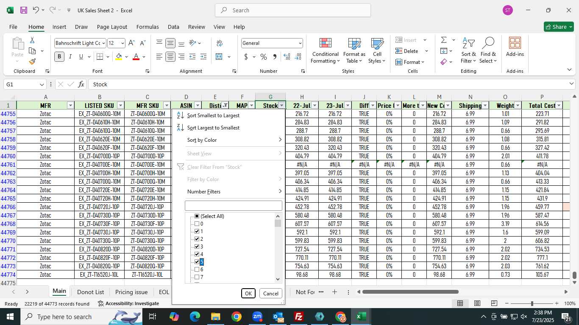
Task: Click Decrease Decimal icon
Action: tap(298, 57)
